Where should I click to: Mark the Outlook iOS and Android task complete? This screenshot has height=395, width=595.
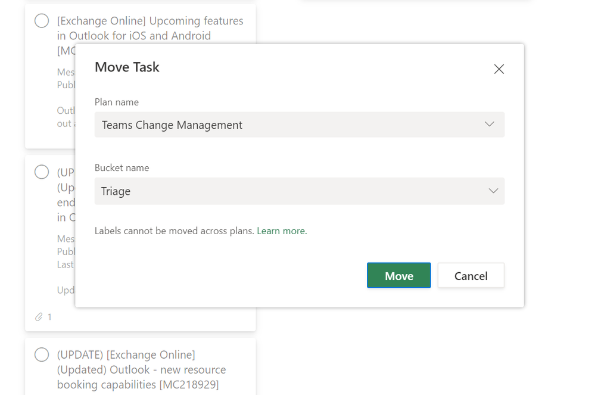42,20
